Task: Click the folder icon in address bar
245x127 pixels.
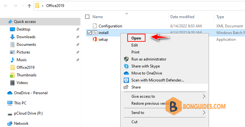Action: 37,6
